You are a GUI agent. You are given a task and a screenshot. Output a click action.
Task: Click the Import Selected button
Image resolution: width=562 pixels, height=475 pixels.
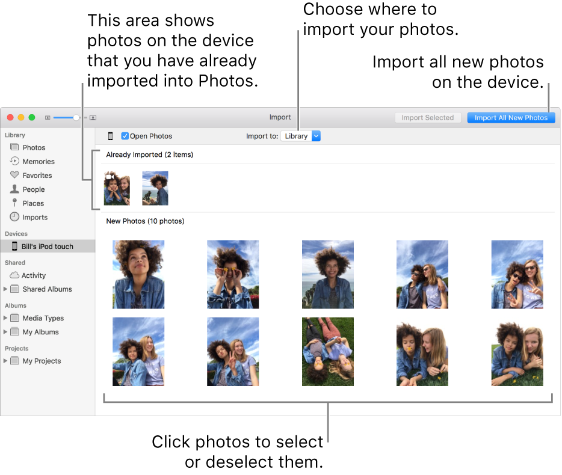coord(427,118)
